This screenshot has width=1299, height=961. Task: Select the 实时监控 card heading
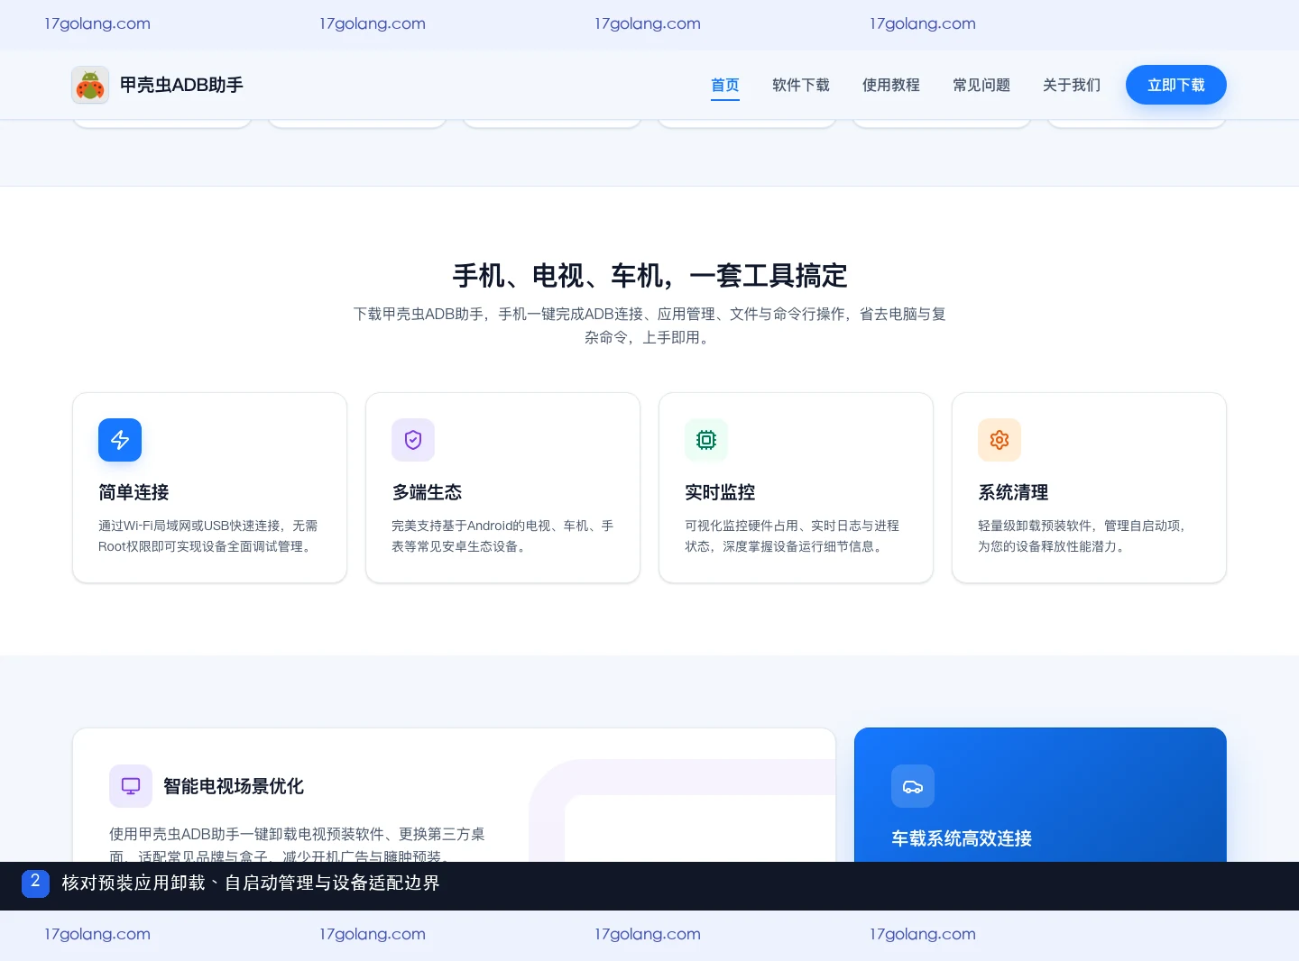pos(720,492)
